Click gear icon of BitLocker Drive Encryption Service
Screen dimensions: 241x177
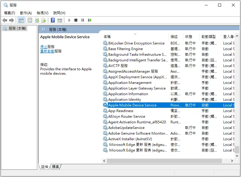pos(105,43)
